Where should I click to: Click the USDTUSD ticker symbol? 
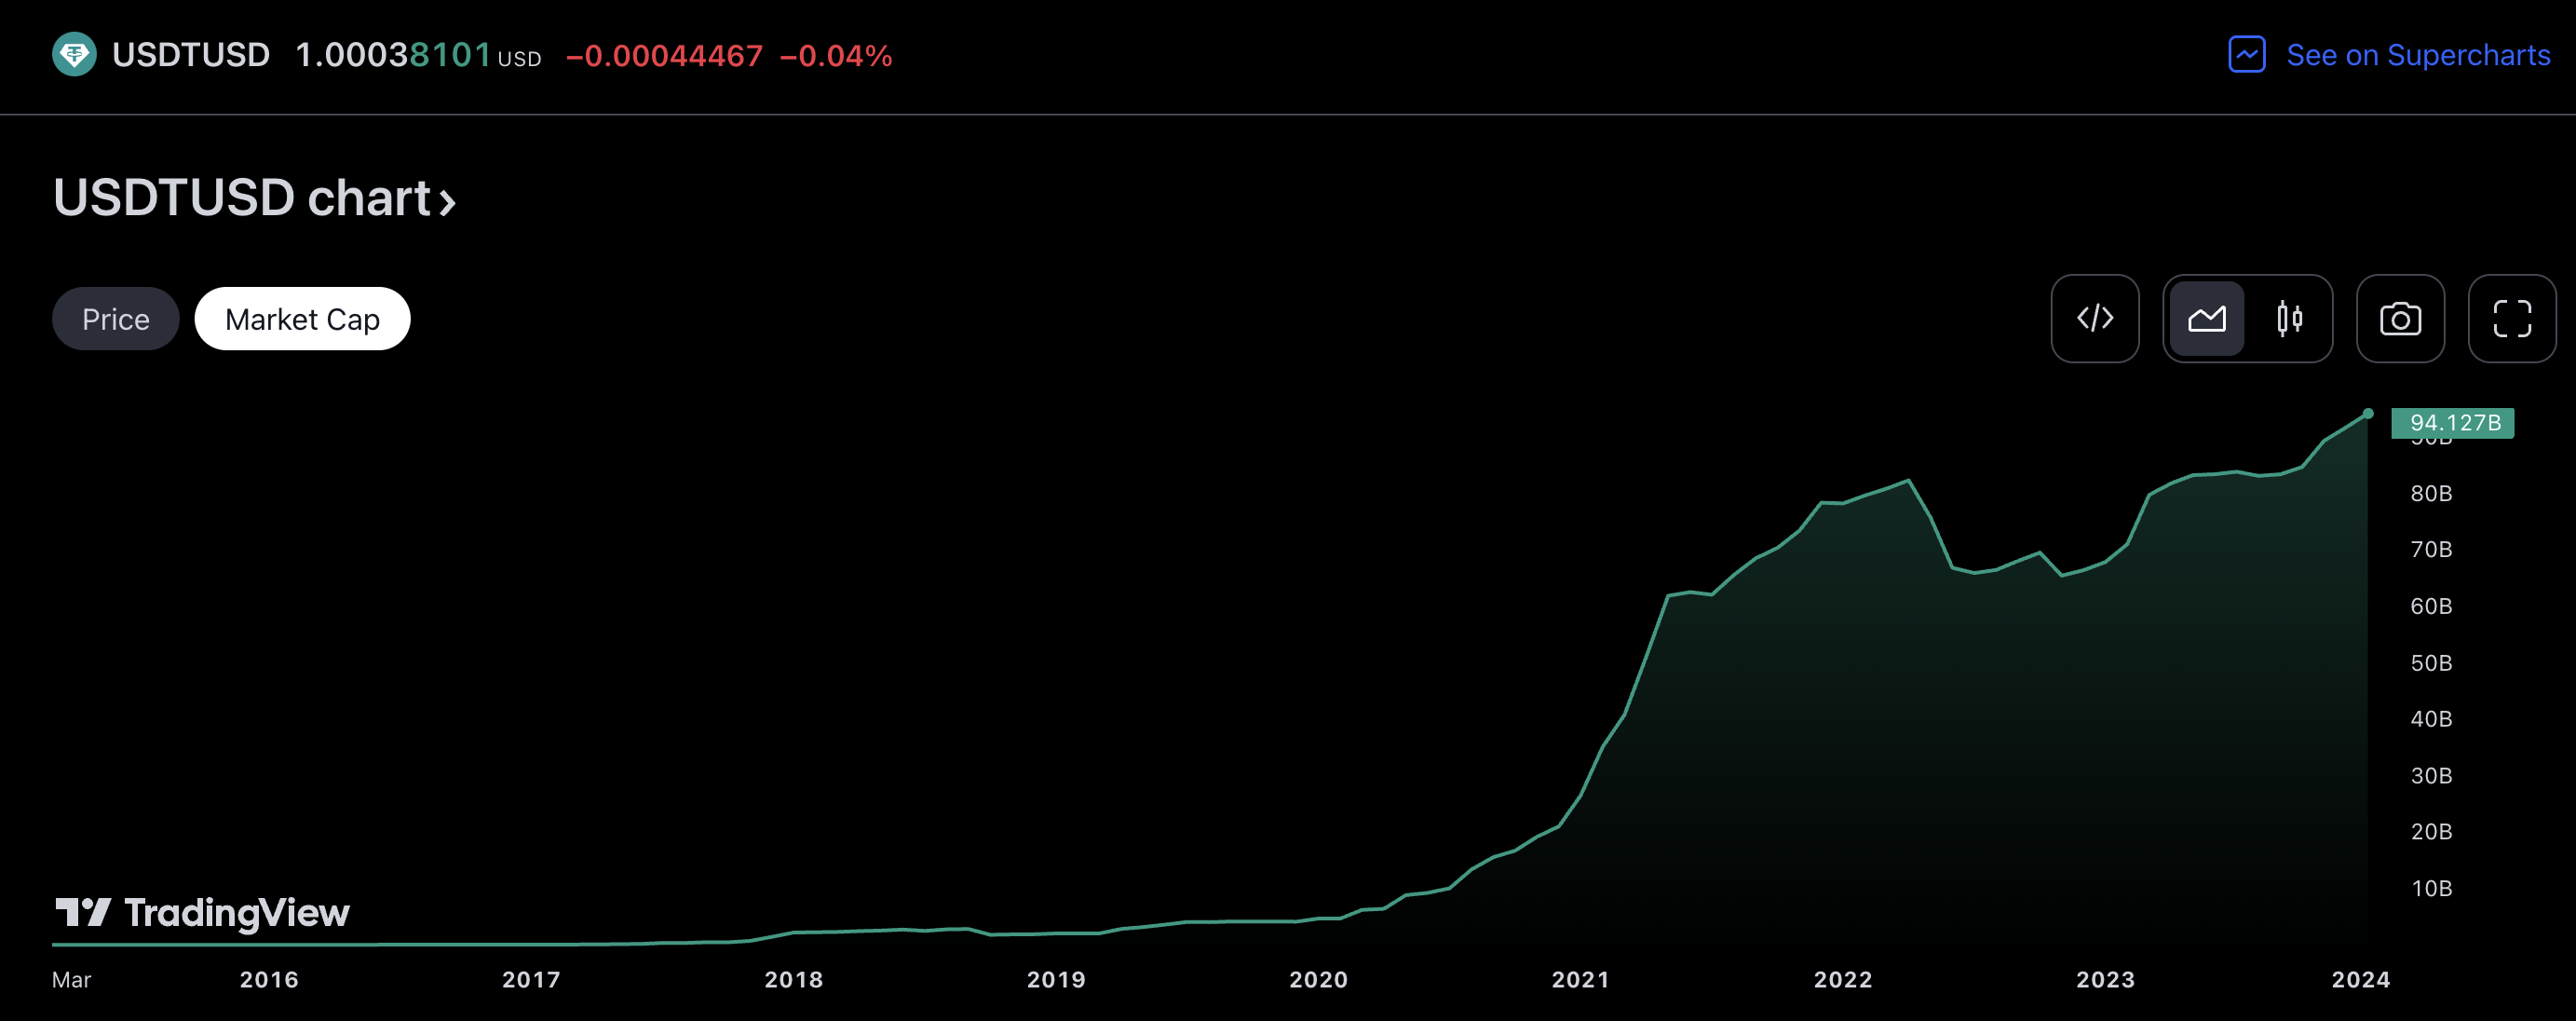[191, 54]
